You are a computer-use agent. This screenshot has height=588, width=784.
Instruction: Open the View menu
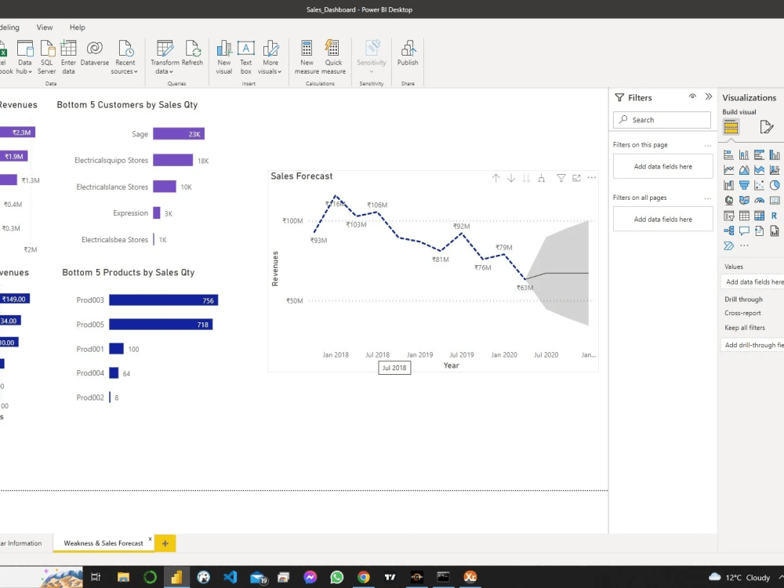click(44, 27)
